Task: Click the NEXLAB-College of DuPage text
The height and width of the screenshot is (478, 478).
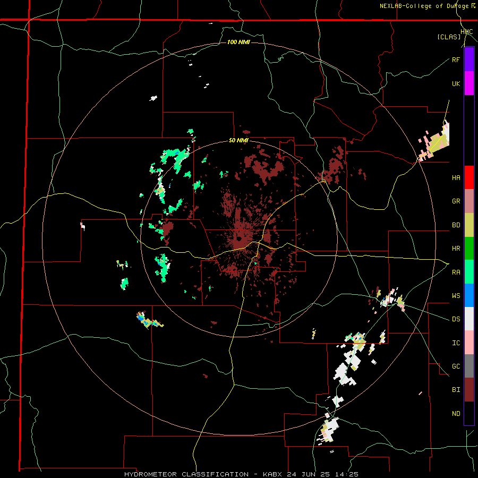Action: point(424,6)
